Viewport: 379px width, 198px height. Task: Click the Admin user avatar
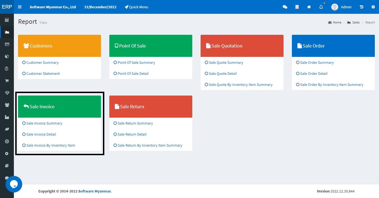(335, 7)
